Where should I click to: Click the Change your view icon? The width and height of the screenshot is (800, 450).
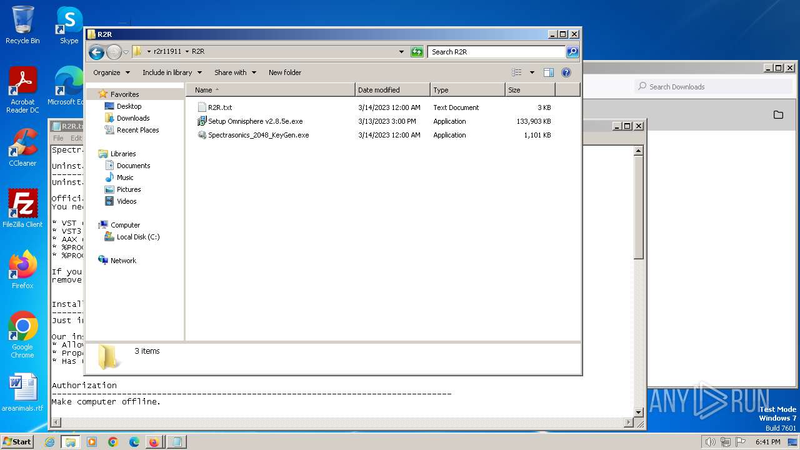coord(517,72)
